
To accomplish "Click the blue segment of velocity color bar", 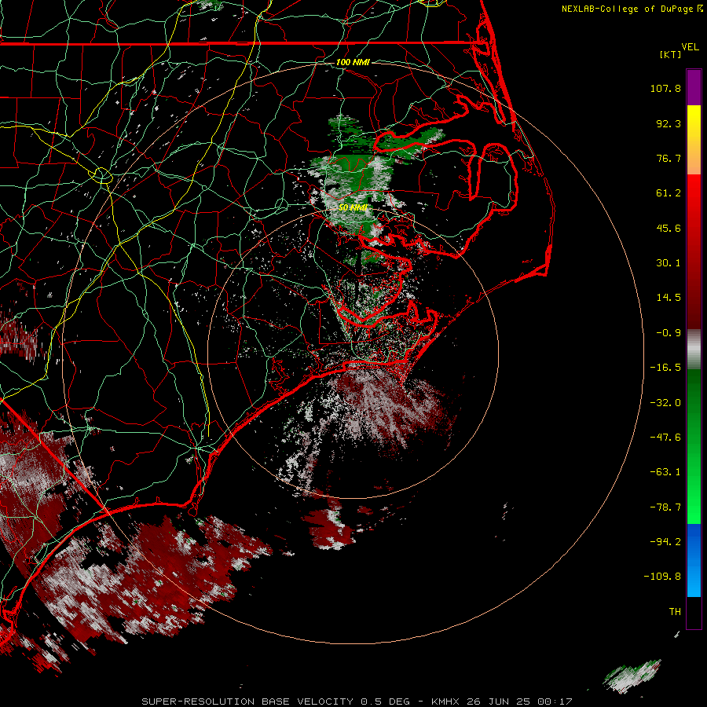I will 694,560.
